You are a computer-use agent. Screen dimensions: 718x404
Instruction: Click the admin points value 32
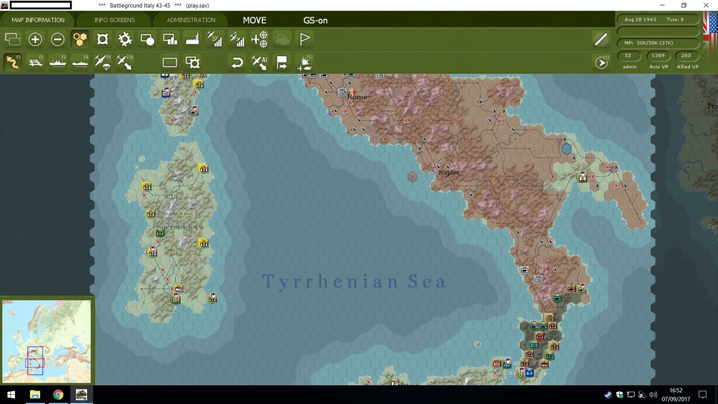(628, 56)
